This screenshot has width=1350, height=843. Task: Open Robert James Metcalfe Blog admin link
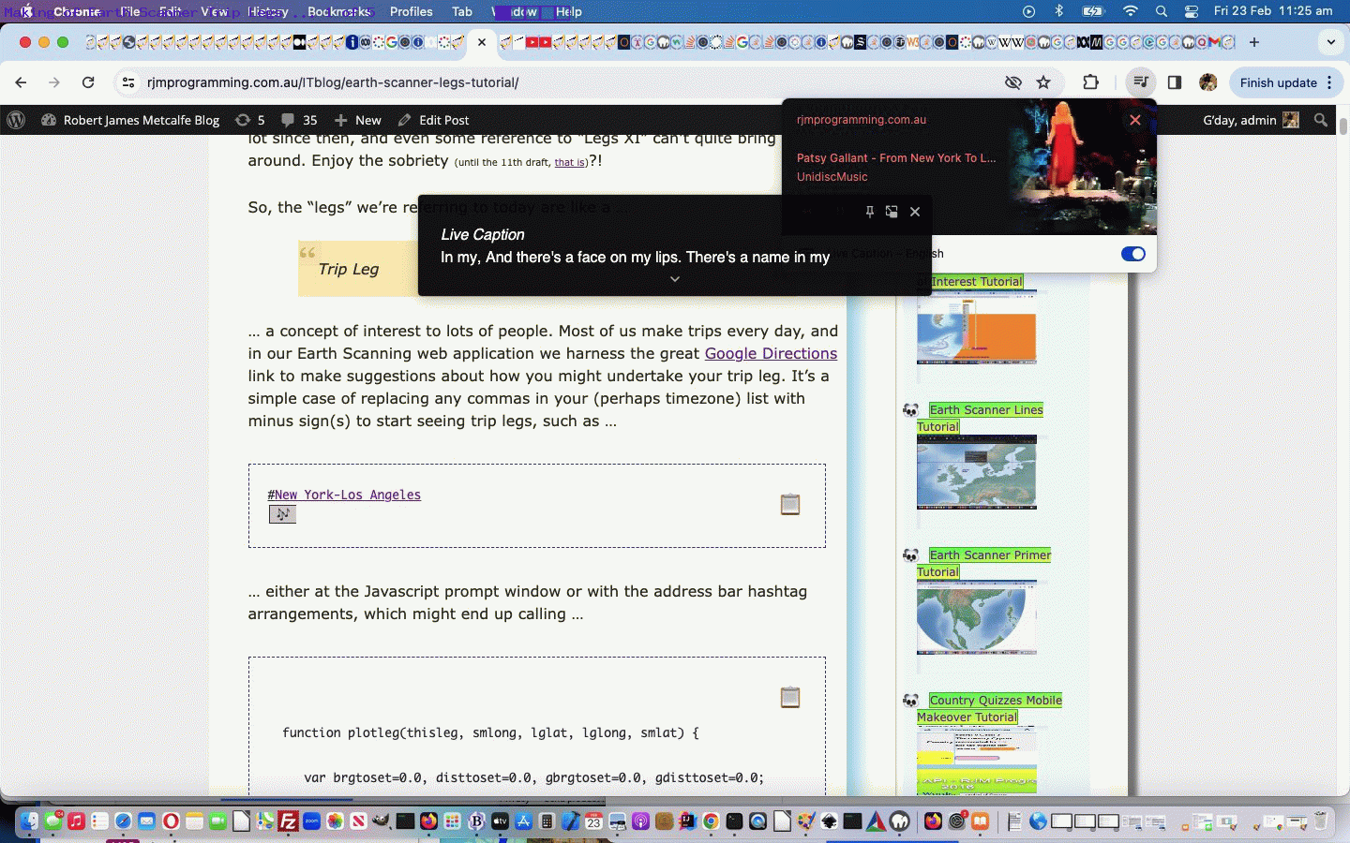[131, 120]
